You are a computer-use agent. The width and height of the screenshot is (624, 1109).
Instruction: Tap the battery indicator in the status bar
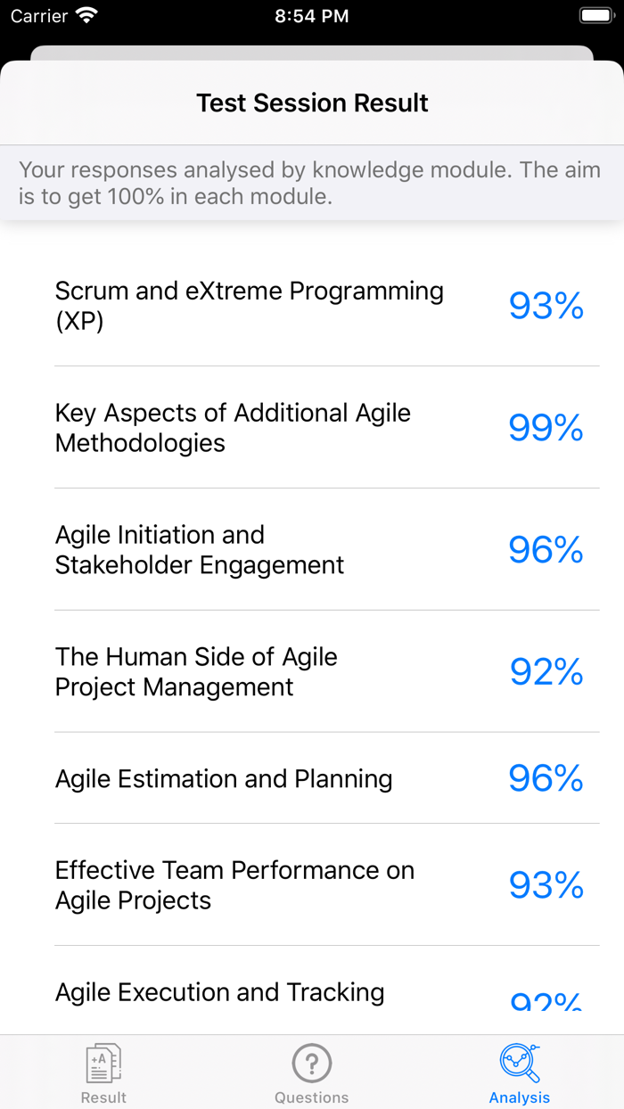(x=595, y=14)
